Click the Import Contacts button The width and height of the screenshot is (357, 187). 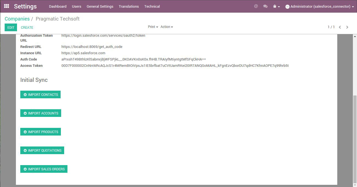40,94
